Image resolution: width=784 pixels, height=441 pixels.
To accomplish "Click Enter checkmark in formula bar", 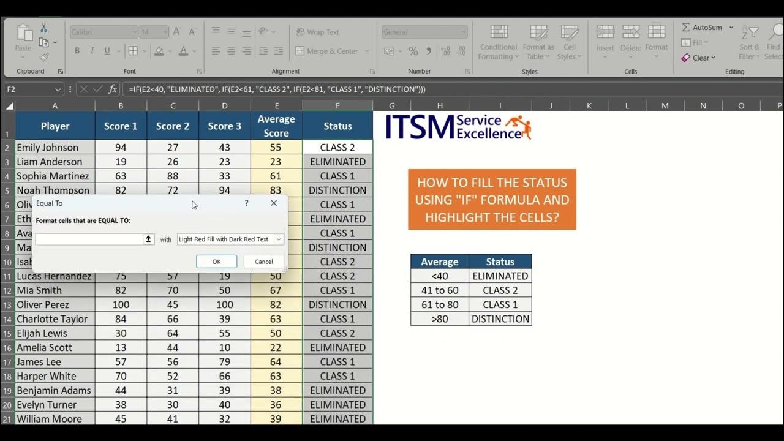I will coord(98,89).
